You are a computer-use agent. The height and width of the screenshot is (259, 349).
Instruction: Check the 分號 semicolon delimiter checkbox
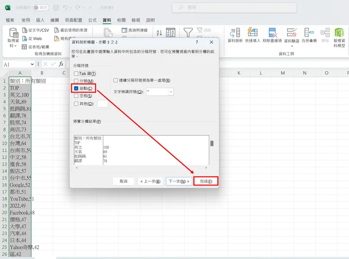pyautogui.click(x=76, y=81)
